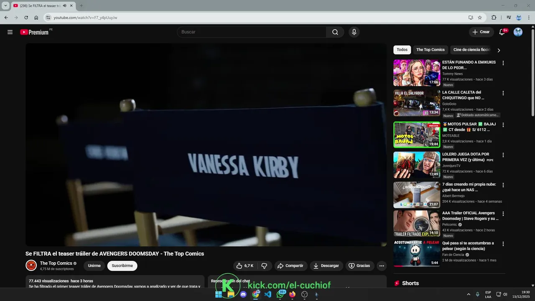Open options for 7 días creando nube video
535x301 pixels.
point(503,185)
